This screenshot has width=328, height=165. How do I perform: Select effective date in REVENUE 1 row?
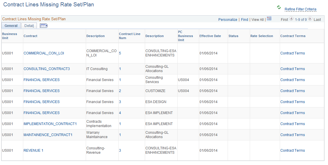[x=208, y=151]
